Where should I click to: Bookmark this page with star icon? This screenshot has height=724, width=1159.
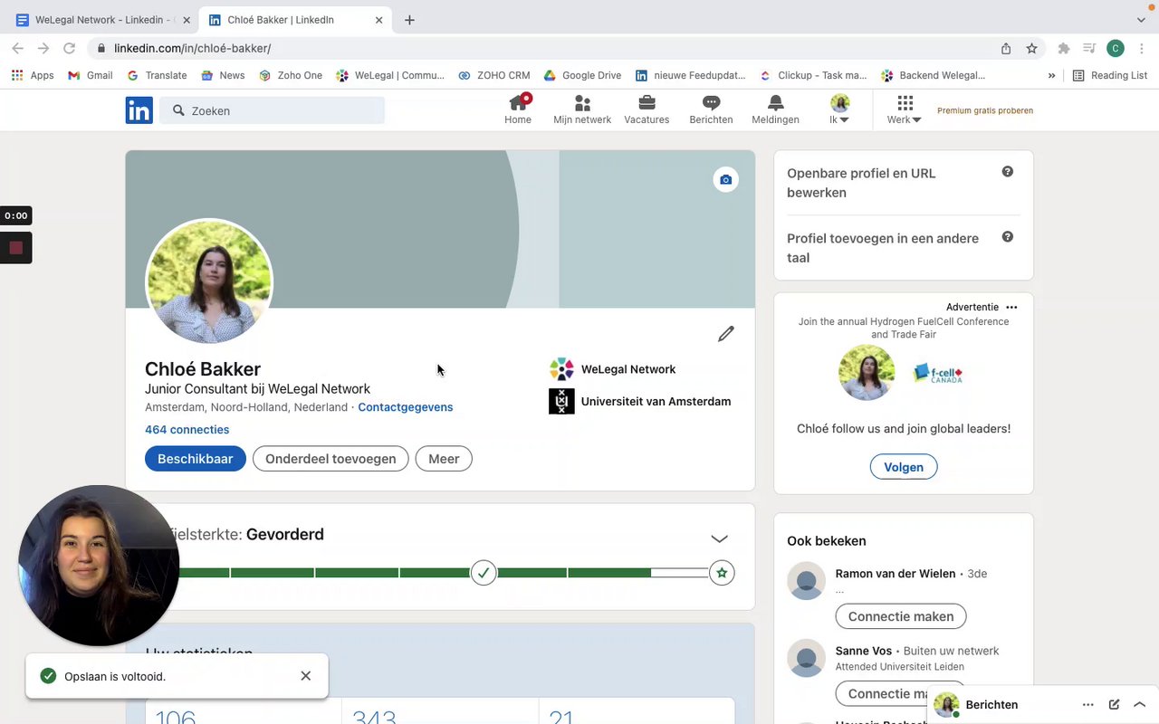(x=1031, y=48)
